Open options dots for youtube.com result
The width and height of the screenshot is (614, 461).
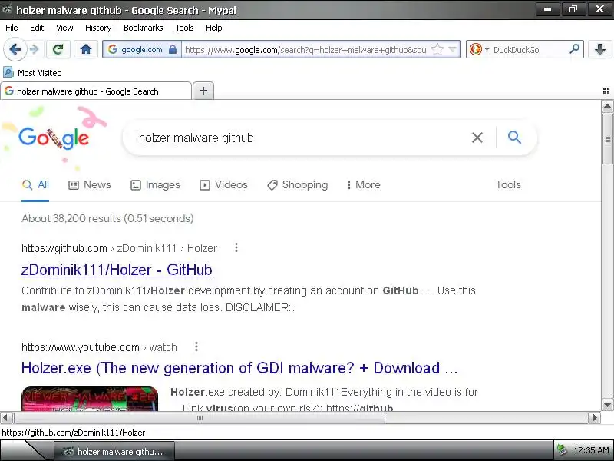click(x=196, y=347)
